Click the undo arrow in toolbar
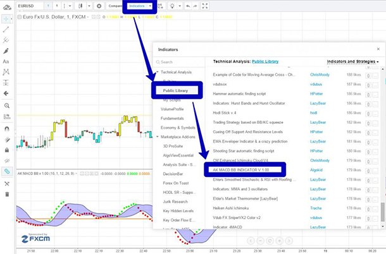Image resolution: width=386 pixels, height=254 pixels. [188, 6]
